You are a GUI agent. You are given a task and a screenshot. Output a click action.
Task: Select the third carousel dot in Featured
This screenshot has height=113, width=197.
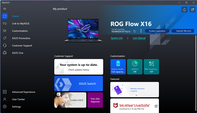[x=137, y=95]
